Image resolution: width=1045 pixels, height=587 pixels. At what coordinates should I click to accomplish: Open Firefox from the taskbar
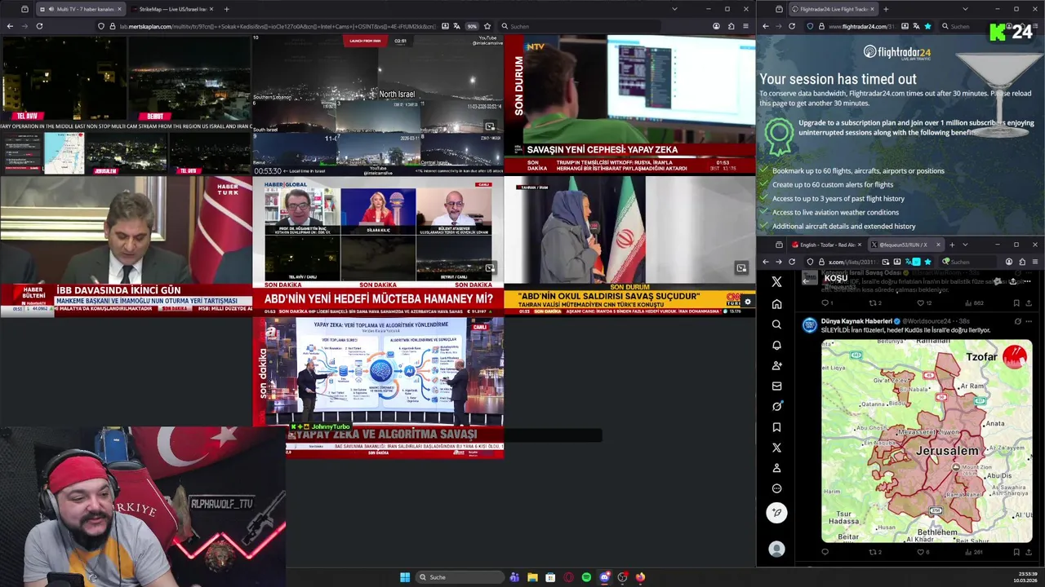[640, 577]
